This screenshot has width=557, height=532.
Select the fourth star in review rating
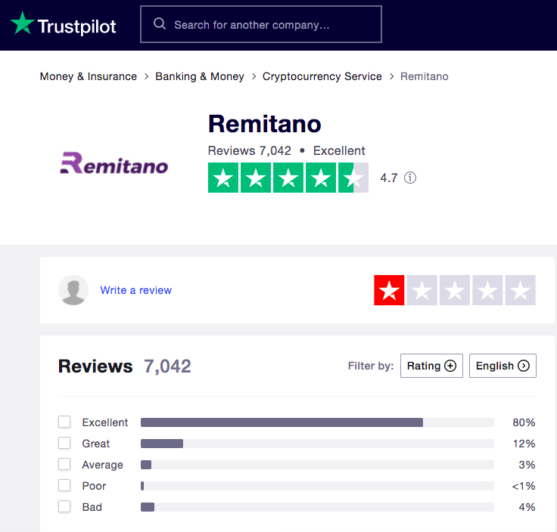click(x=487, y=290)
